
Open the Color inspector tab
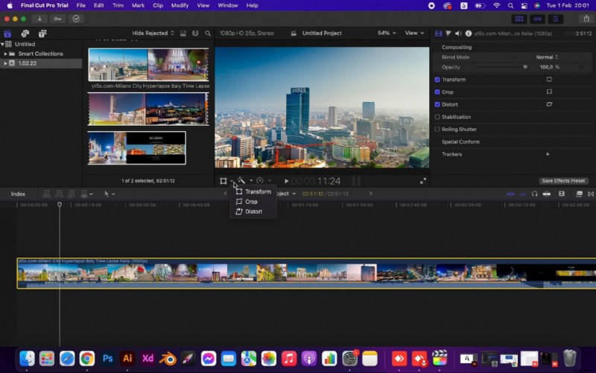[448, 34]
